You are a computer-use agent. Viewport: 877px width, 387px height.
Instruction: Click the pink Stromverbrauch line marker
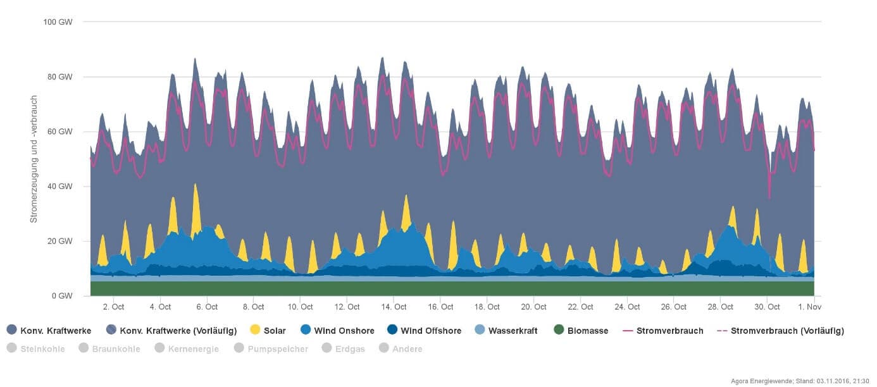coord(628,330)
